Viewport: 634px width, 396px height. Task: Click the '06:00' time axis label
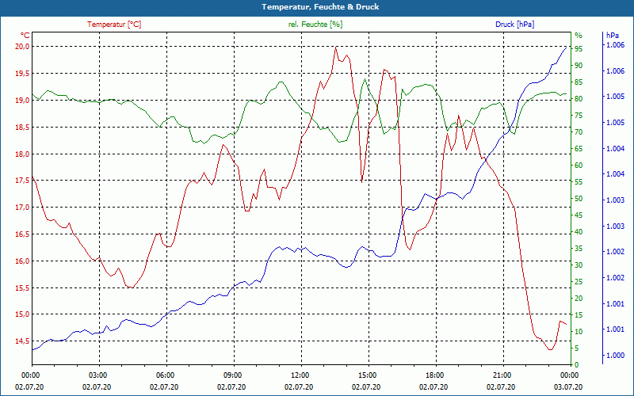(x=165, y=375)
